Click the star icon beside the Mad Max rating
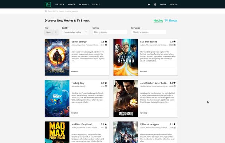Image resolution: width=225 pixels, height=143 pixels. (106, 124)
